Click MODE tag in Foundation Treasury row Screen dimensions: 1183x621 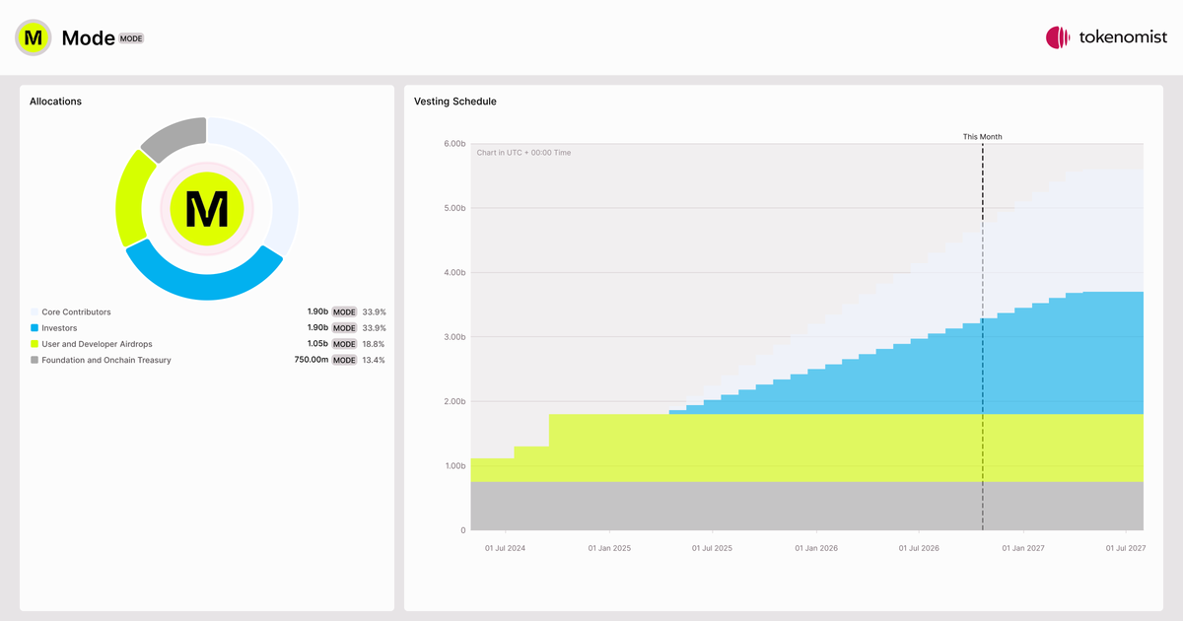(x=344, y=360)
